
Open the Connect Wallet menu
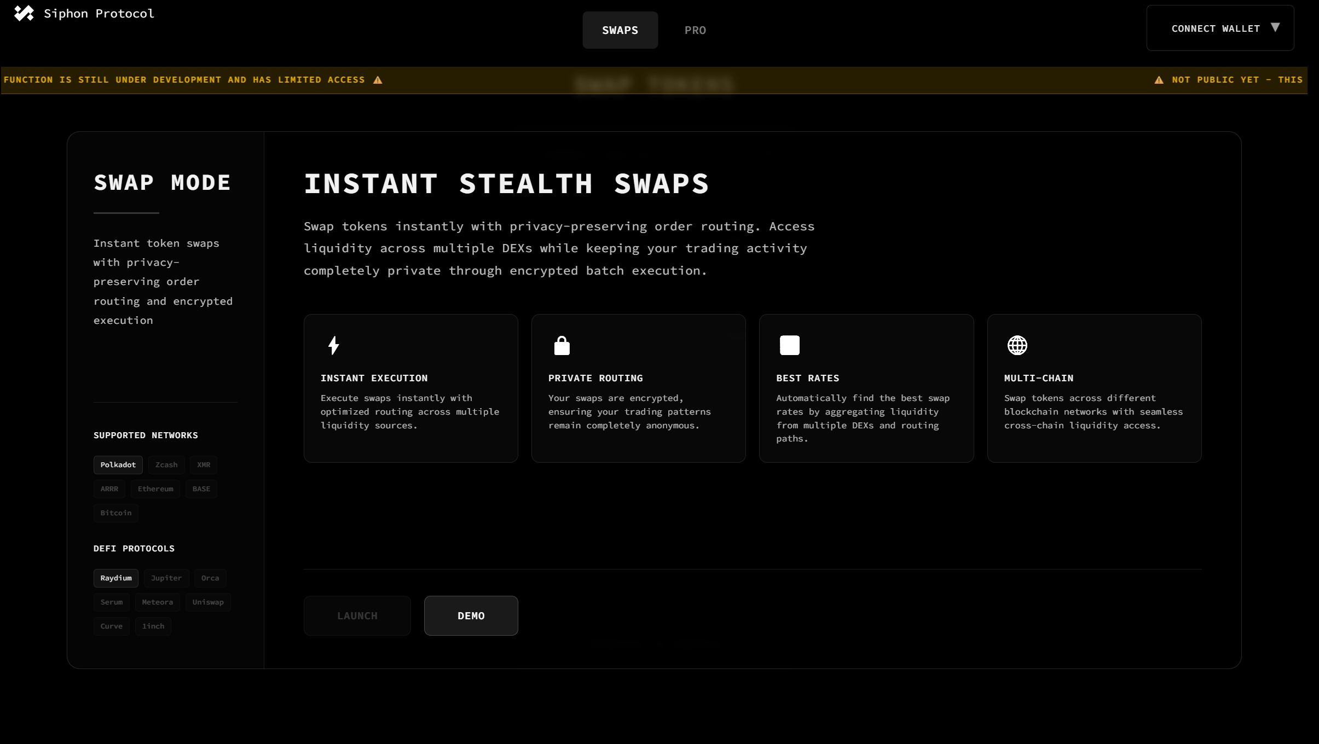click(1215, 28)
